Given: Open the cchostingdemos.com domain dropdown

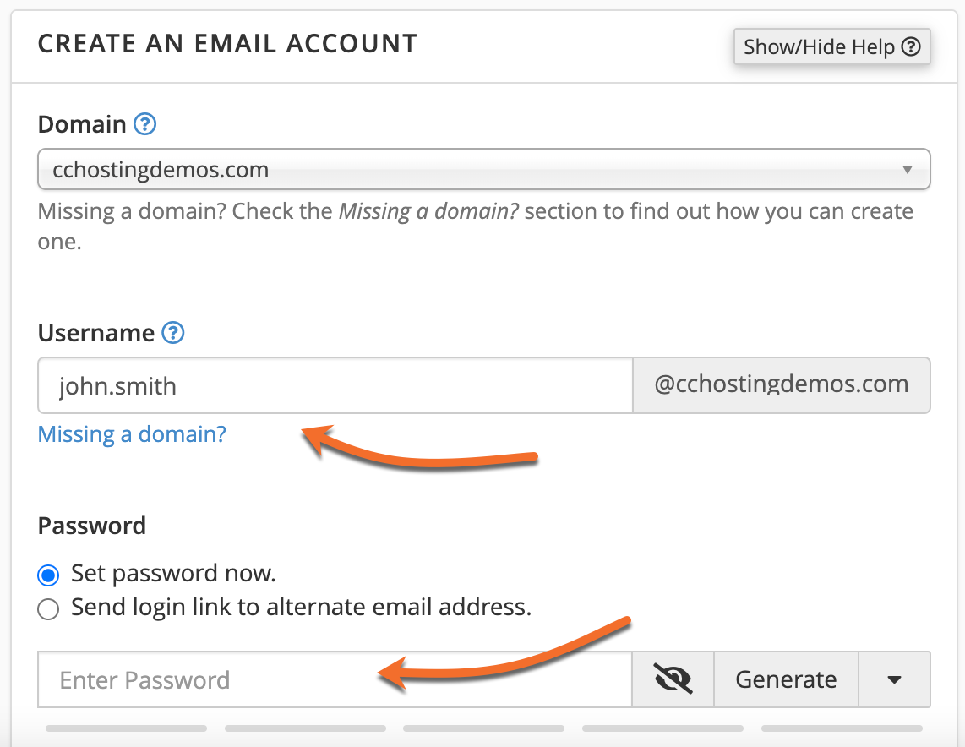Looking at the screenshot, I should (483, 169).
